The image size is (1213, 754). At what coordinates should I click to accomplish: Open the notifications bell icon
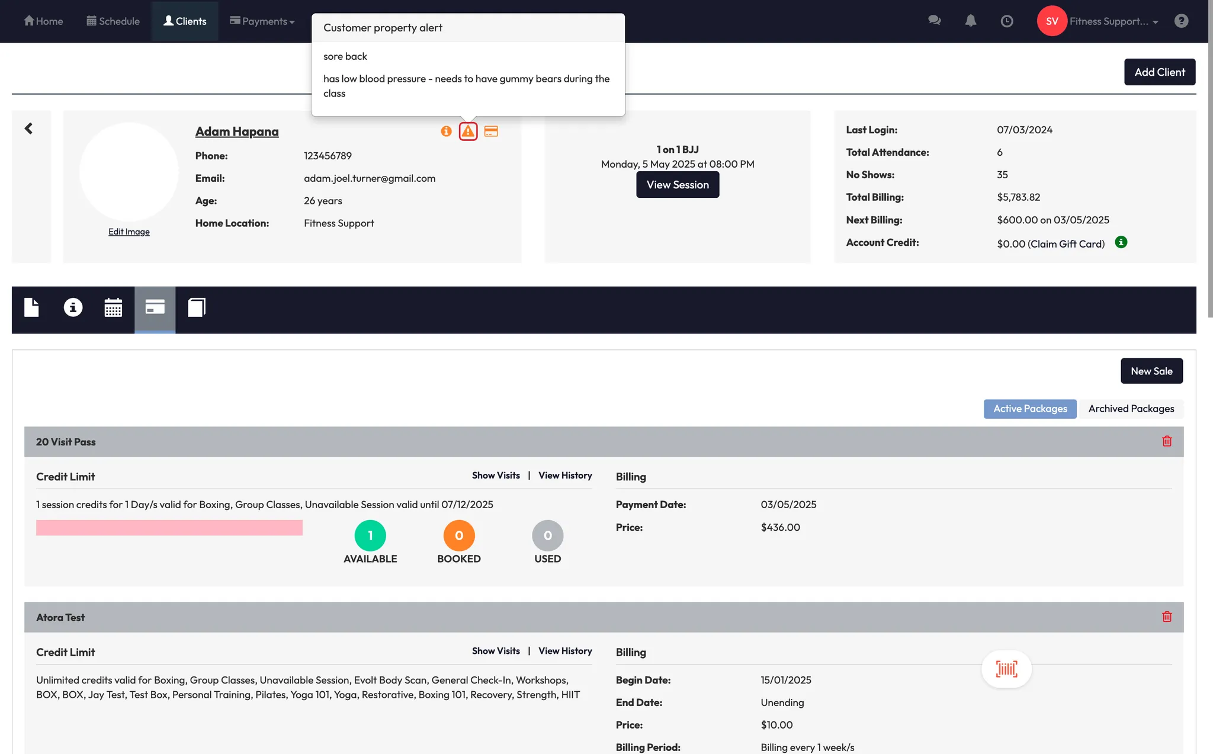pos(970,21)
